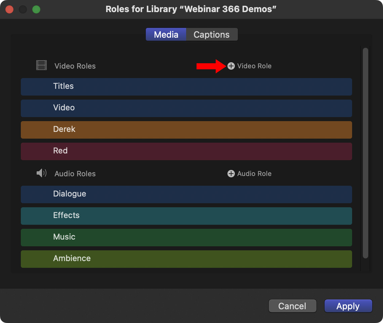Select the Media tab
The image size is (383, 323).
(x=166, y=35)
